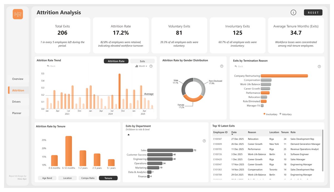Select the Age Band breakdown
The image size is (334, 192).
47,178
